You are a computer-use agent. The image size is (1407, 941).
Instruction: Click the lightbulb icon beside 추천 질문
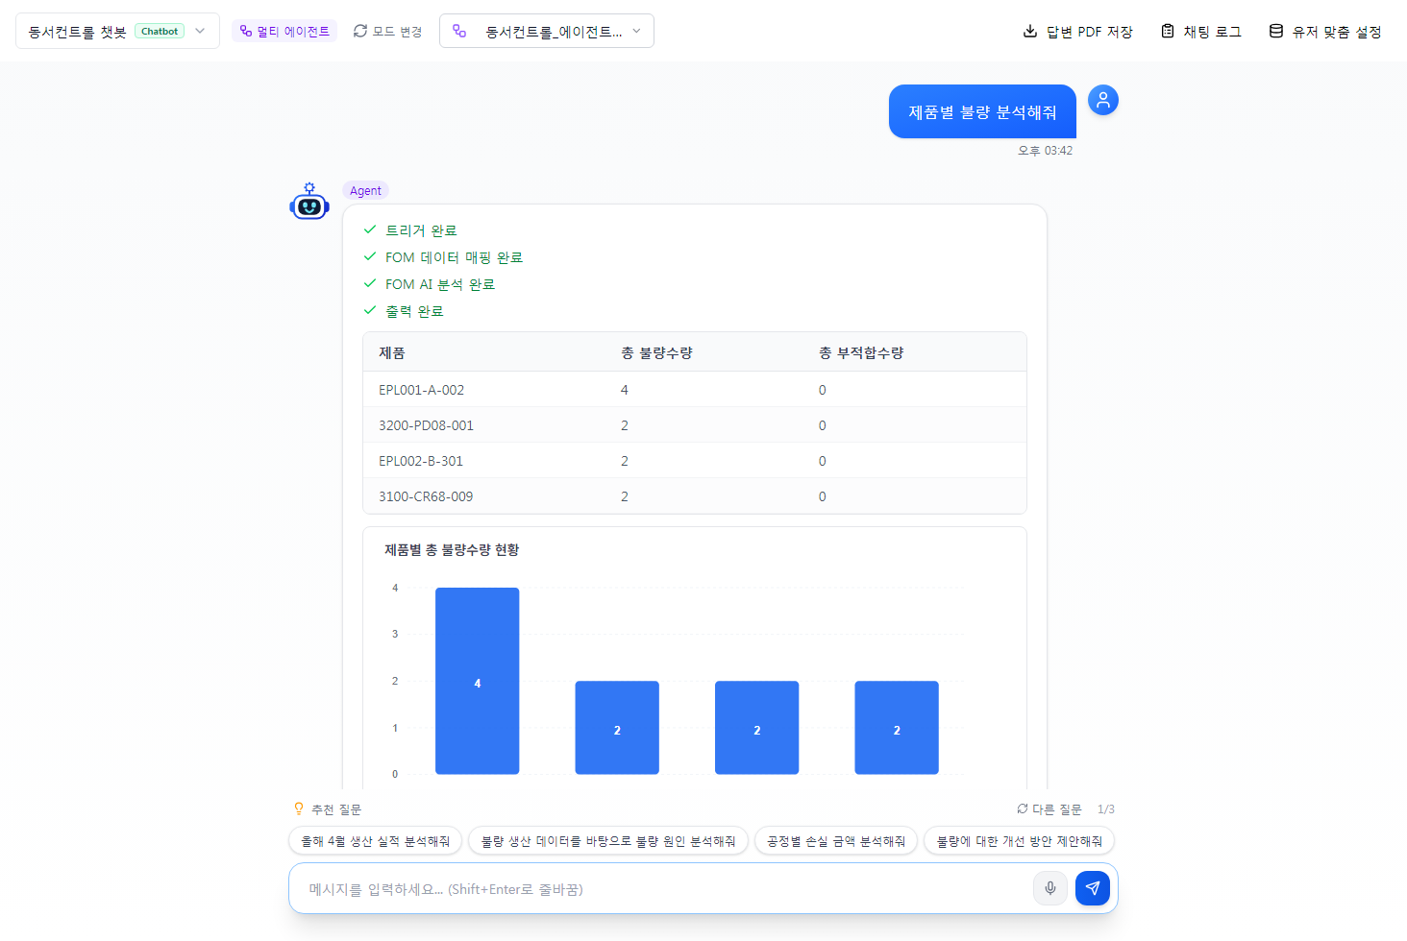(299, 808)
